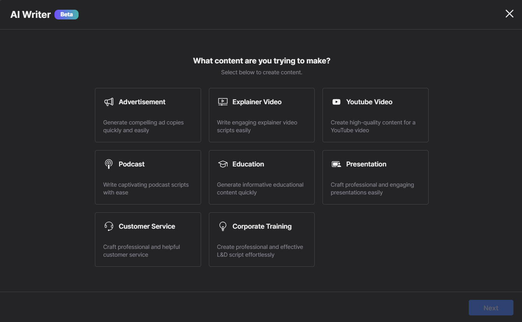Click the YouTube play logo icon
This screenshot has width=522, height=322.
coord(336,102)
